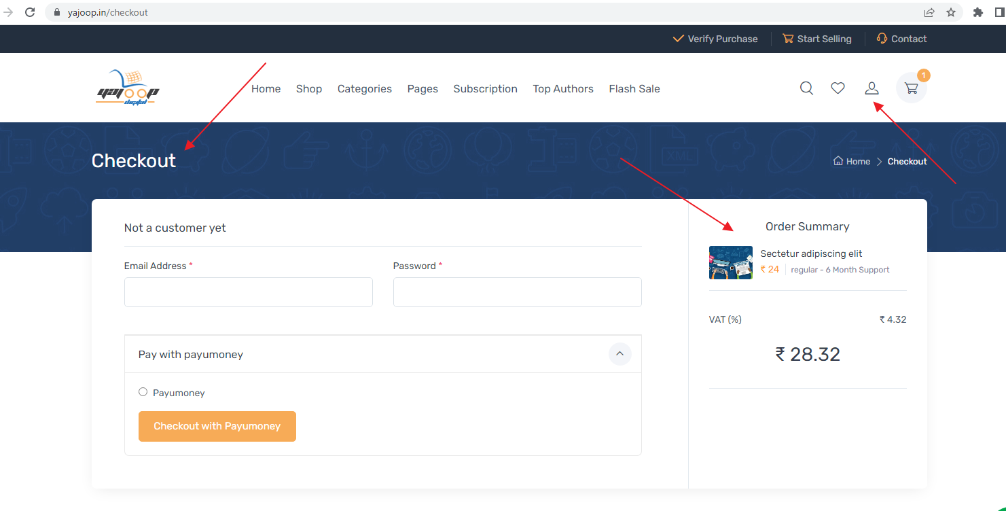Select the Payumoney radio option

point(143,392)
